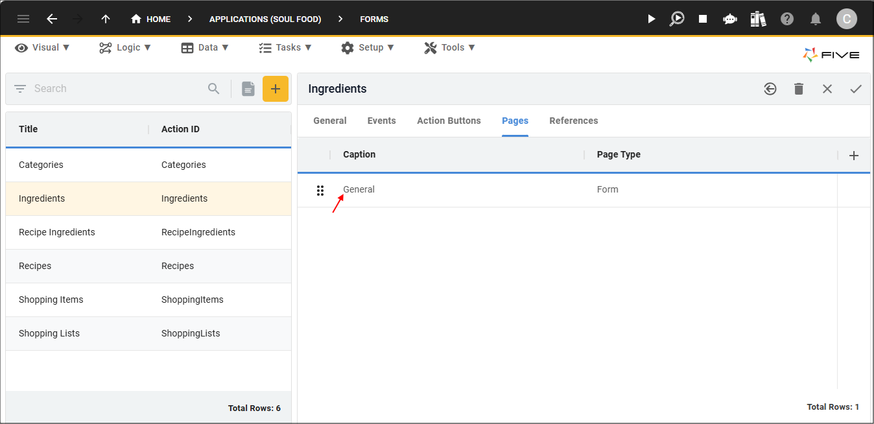Click the search magnifier icon
The image size is (874, 424).
(214, 89)
